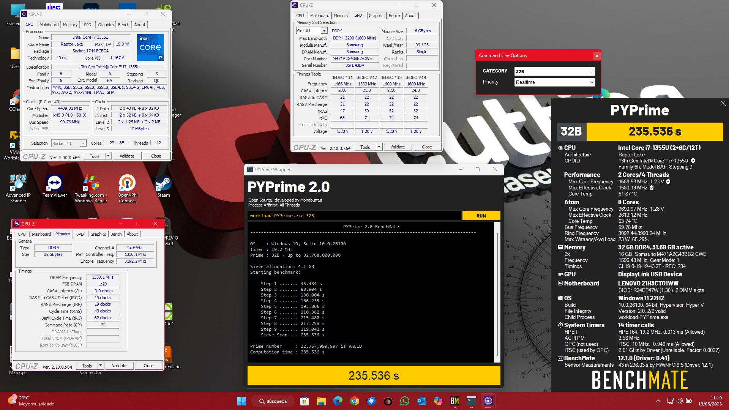This screenshot has width=729, height=410.
Task: Select SPD tab in Memory window
Action: [x=80, y=234]
